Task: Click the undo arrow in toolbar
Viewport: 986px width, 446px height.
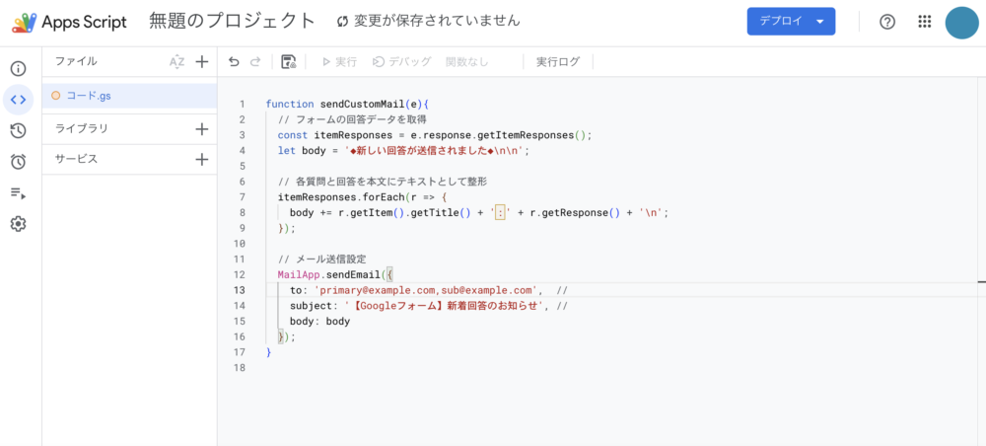Action: click(x=234, y=61)
